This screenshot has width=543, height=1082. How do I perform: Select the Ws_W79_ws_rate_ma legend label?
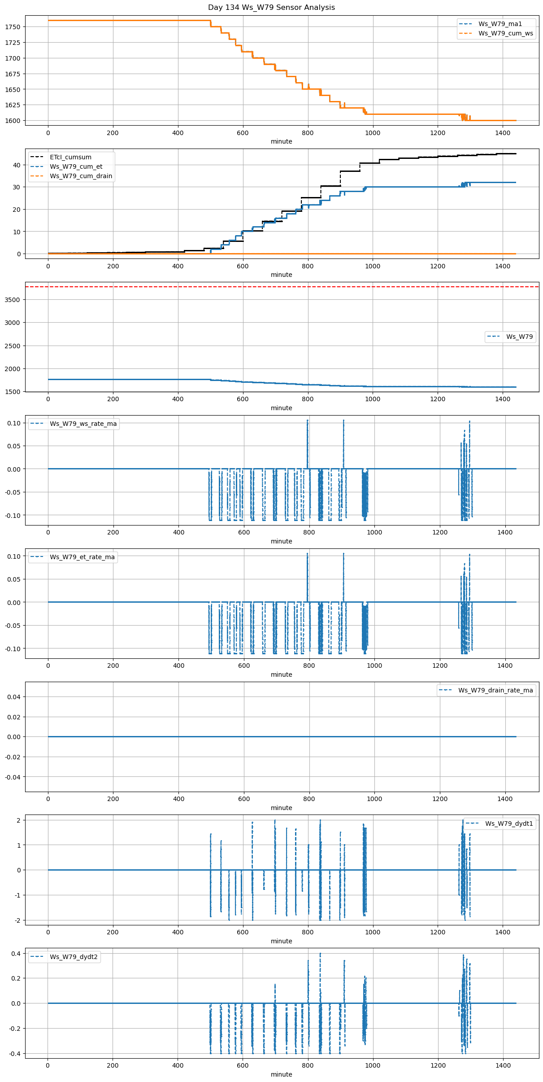(x=83, y=424)
